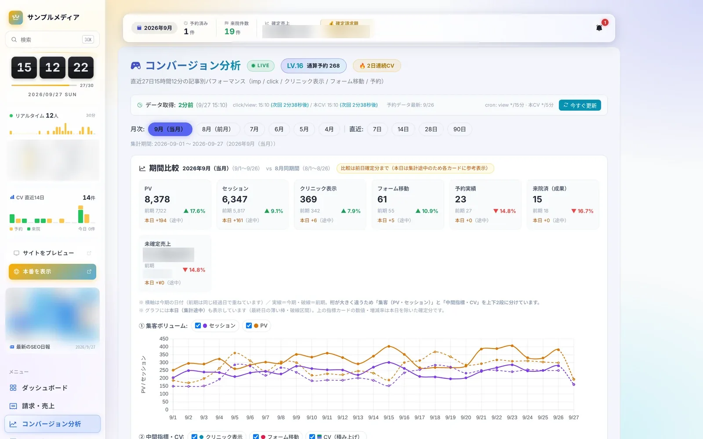703x439 pixels.
Task: Click the invoice icon beside 請求・売上
Action: pos(13,407)
